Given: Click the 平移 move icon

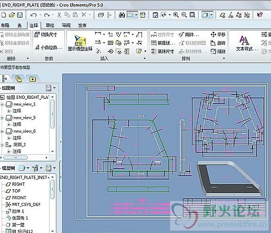Looking at the screenshot, I should [218, 34].
